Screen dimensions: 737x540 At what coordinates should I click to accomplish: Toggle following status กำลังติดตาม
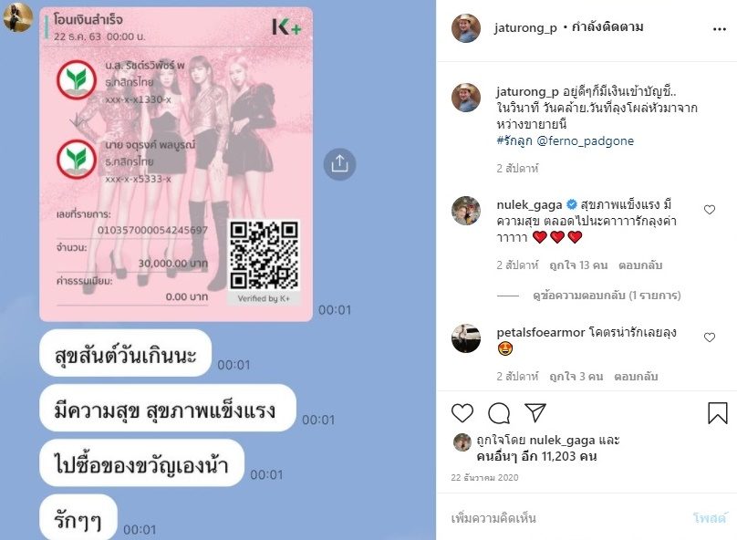pos(607,27)
